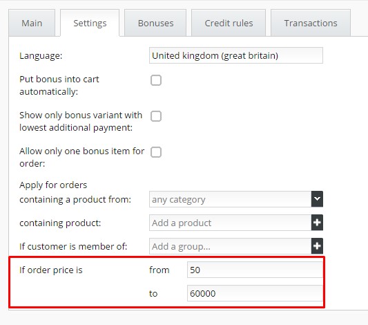Screen dimensions: 368x325
Task: Click the 'Put bonus into cart automatically' label text
Action: coord(59,85)
